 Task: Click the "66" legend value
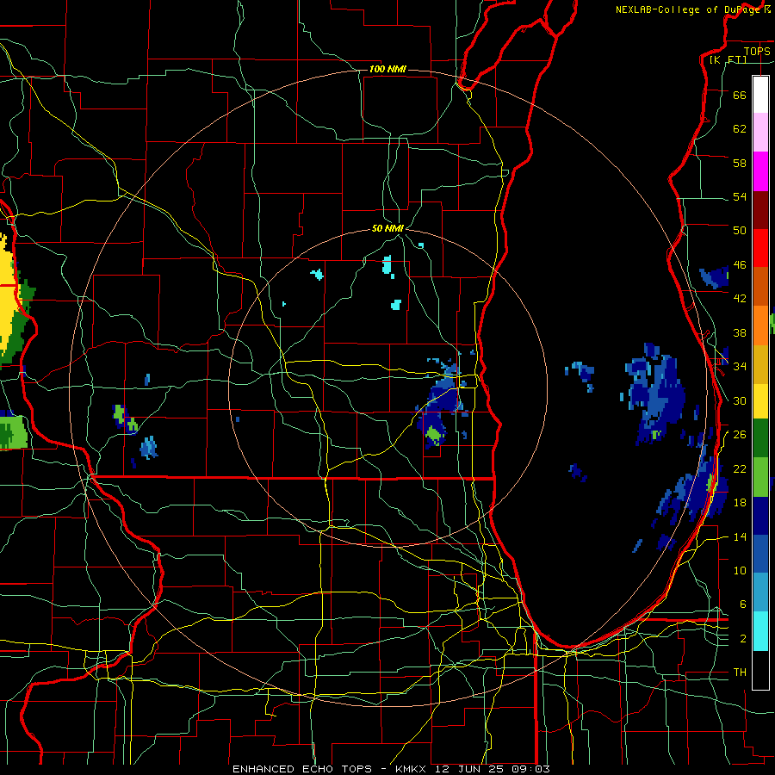(740, 95)
